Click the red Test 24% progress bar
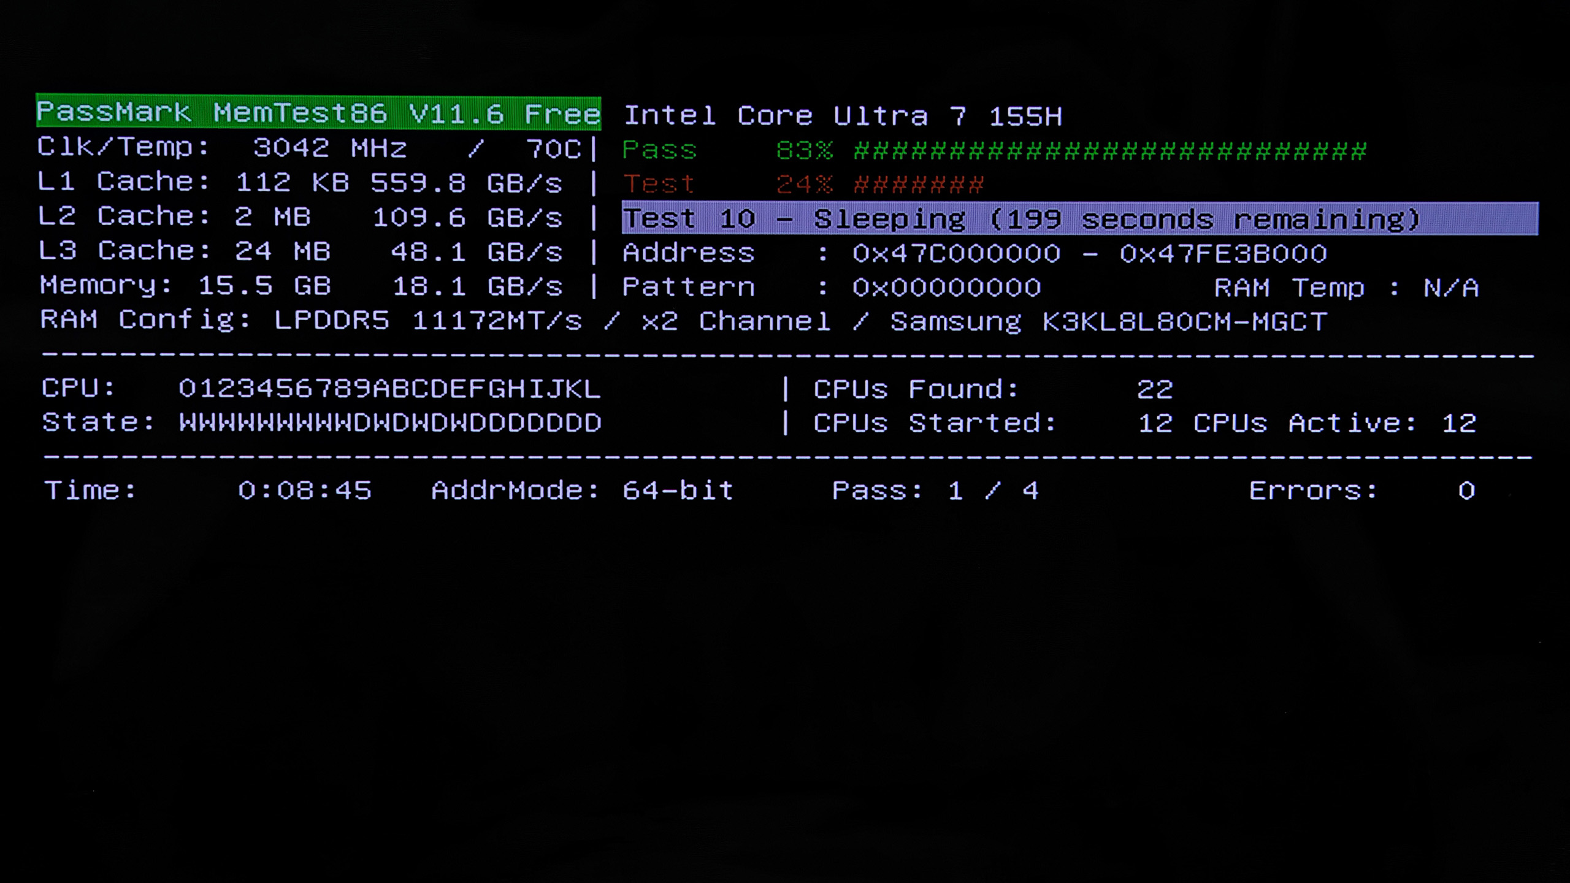The image size is (1570, 883). [x=919, y=185]
